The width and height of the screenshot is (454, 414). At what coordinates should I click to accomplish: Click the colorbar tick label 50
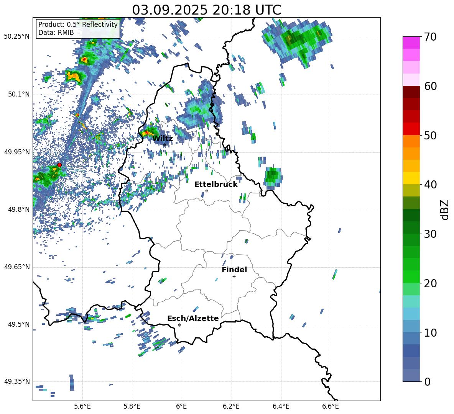431,136
